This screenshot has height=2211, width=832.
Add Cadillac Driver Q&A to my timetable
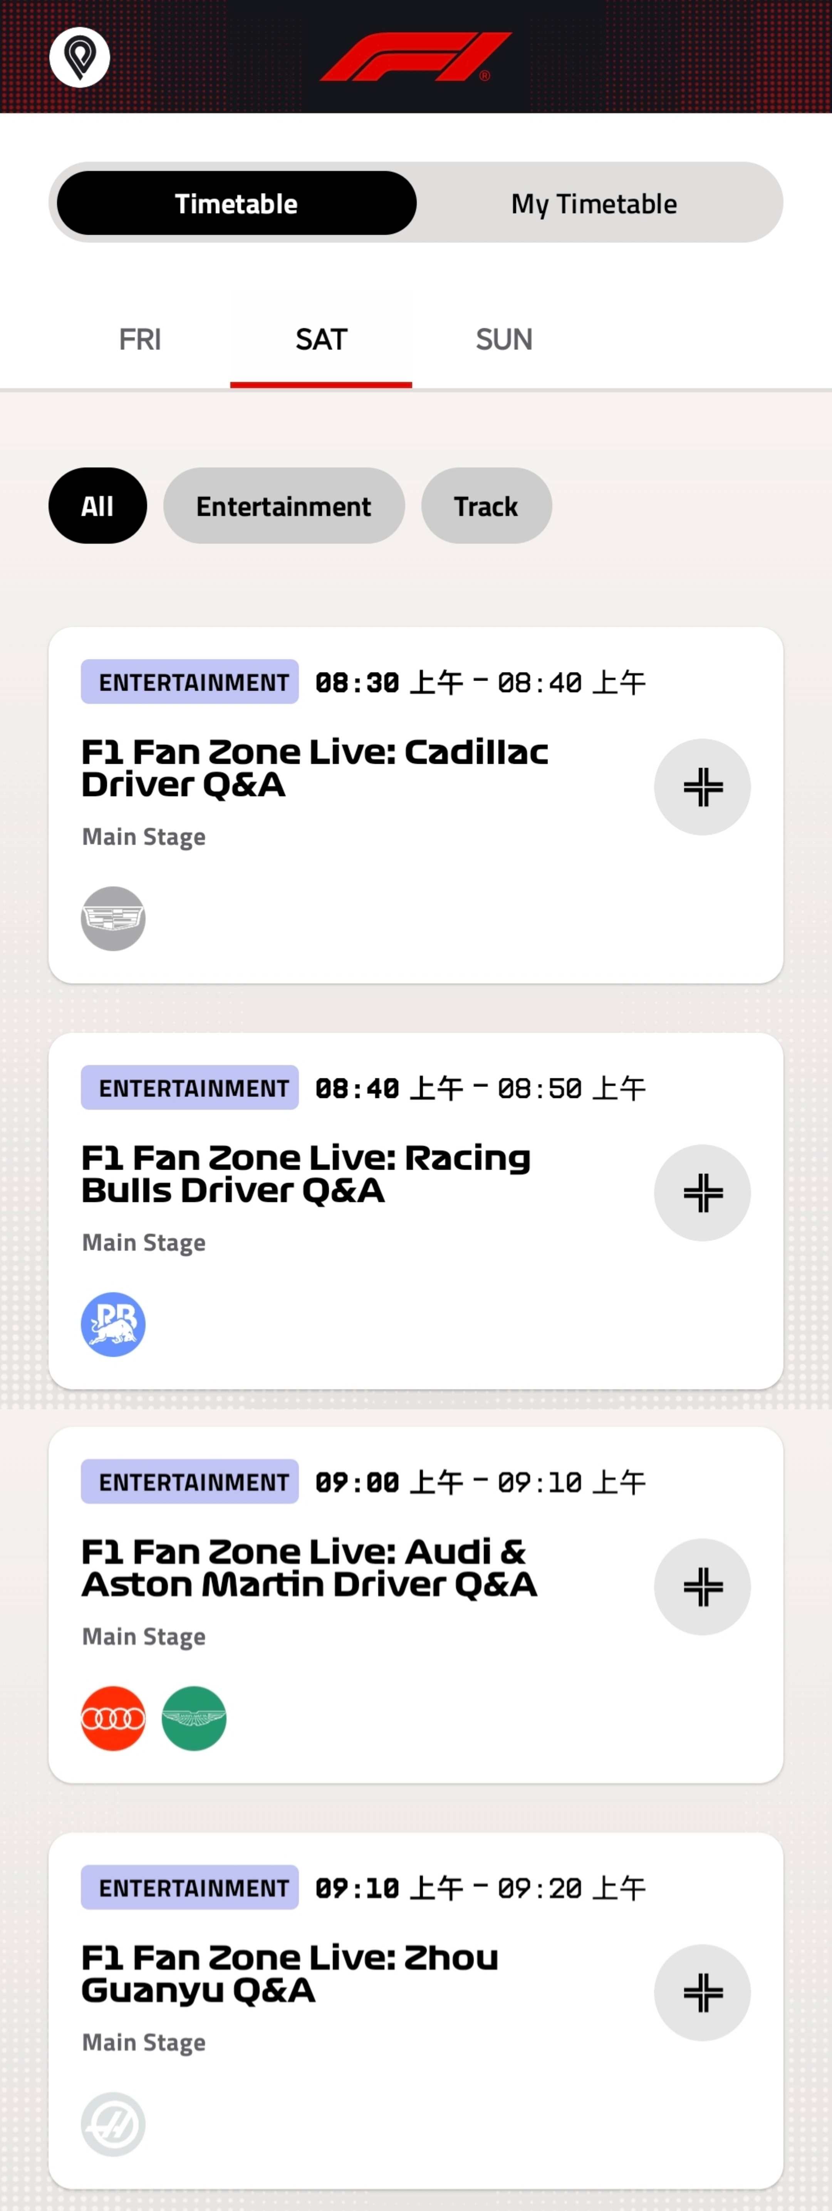pyautogui.click(x=701, y=787)
